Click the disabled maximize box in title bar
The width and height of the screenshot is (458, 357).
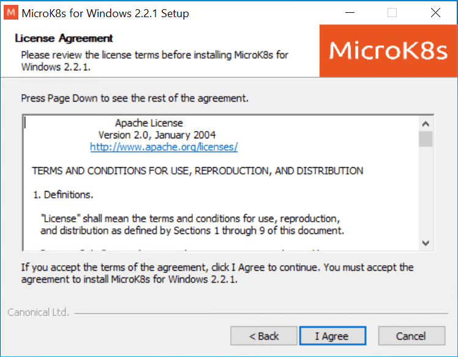coord(392,13)
